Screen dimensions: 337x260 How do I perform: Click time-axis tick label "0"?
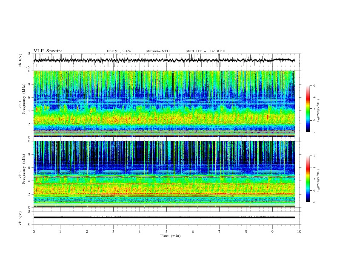tap(34, 232)
